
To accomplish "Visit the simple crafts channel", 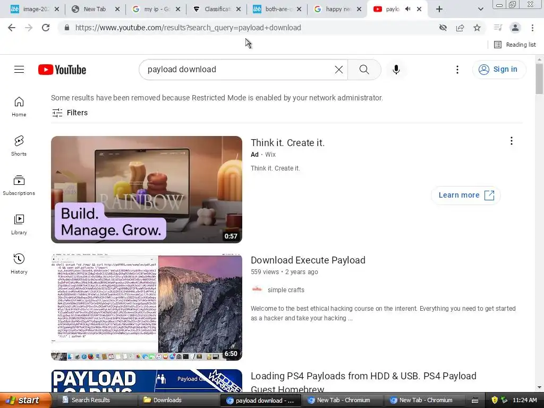I will 286,290.
